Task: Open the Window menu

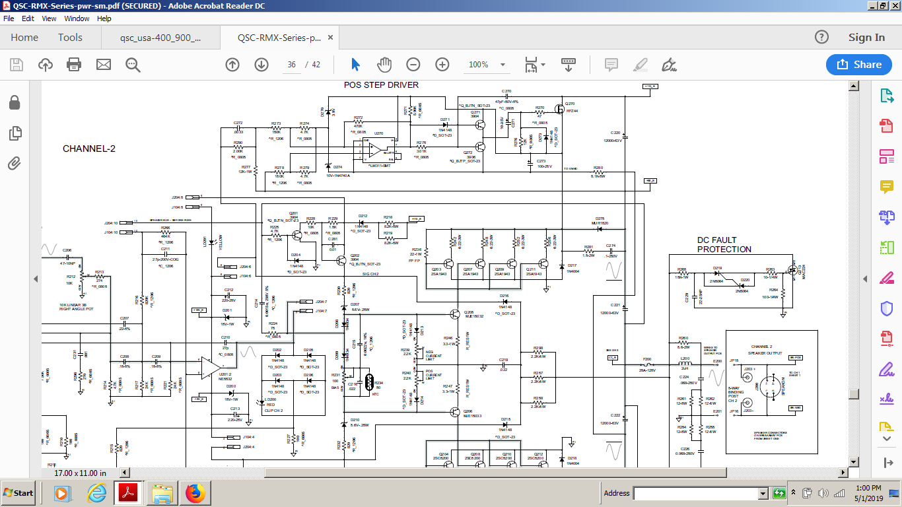Action: click(x=77, y=18)
